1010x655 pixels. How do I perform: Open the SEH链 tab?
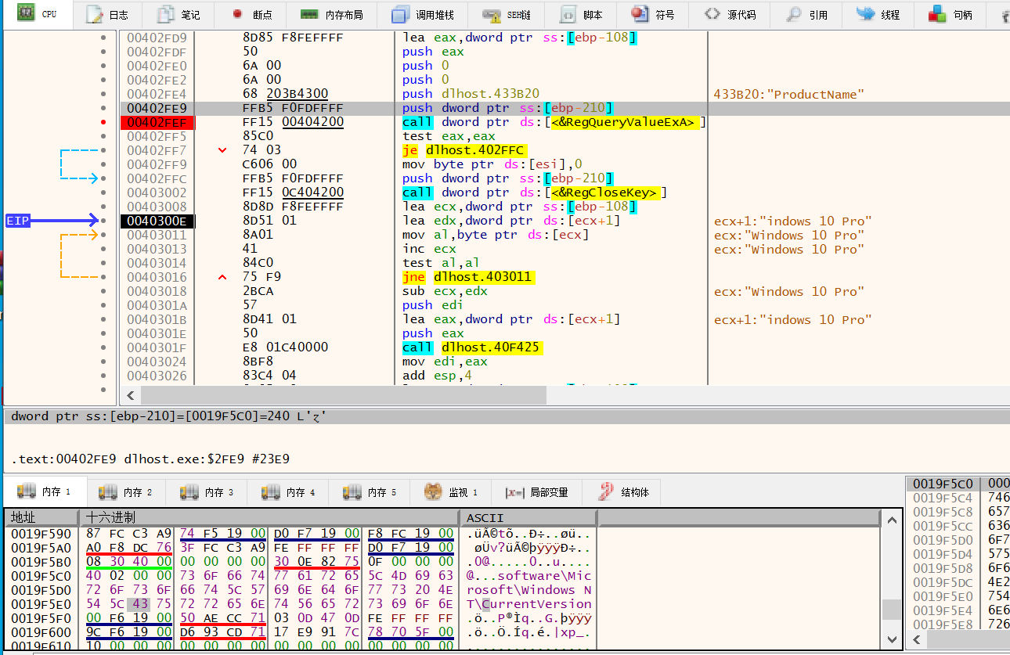[507, 14]
